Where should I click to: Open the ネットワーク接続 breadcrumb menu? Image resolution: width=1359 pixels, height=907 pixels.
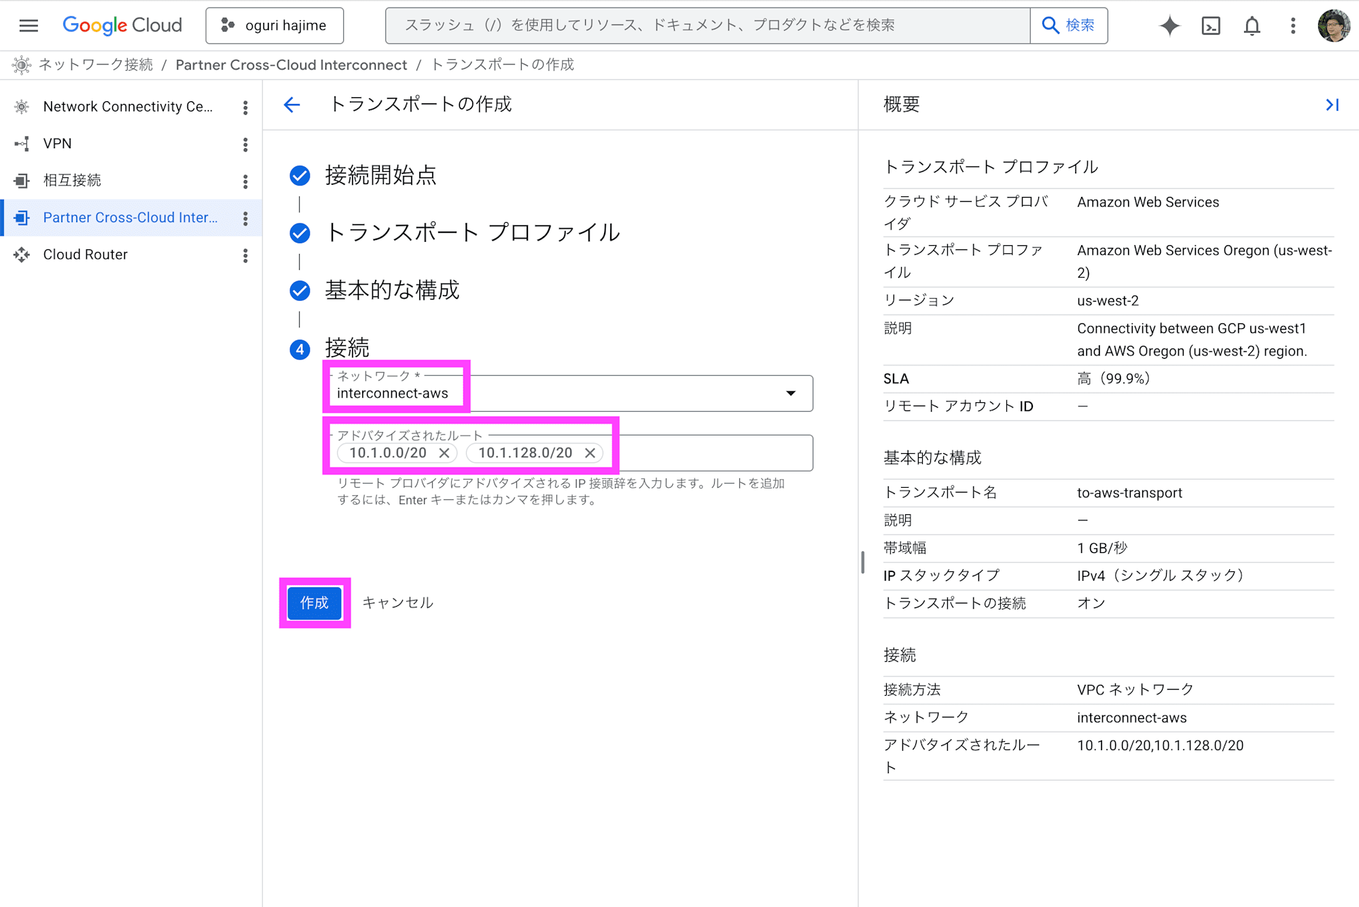[x=96, y=65]
